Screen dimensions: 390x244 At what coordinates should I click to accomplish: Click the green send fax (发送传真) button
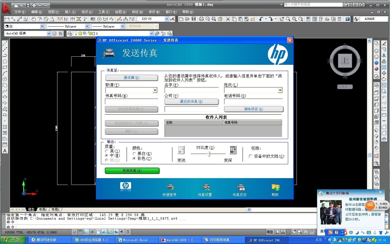click(132, 171)
